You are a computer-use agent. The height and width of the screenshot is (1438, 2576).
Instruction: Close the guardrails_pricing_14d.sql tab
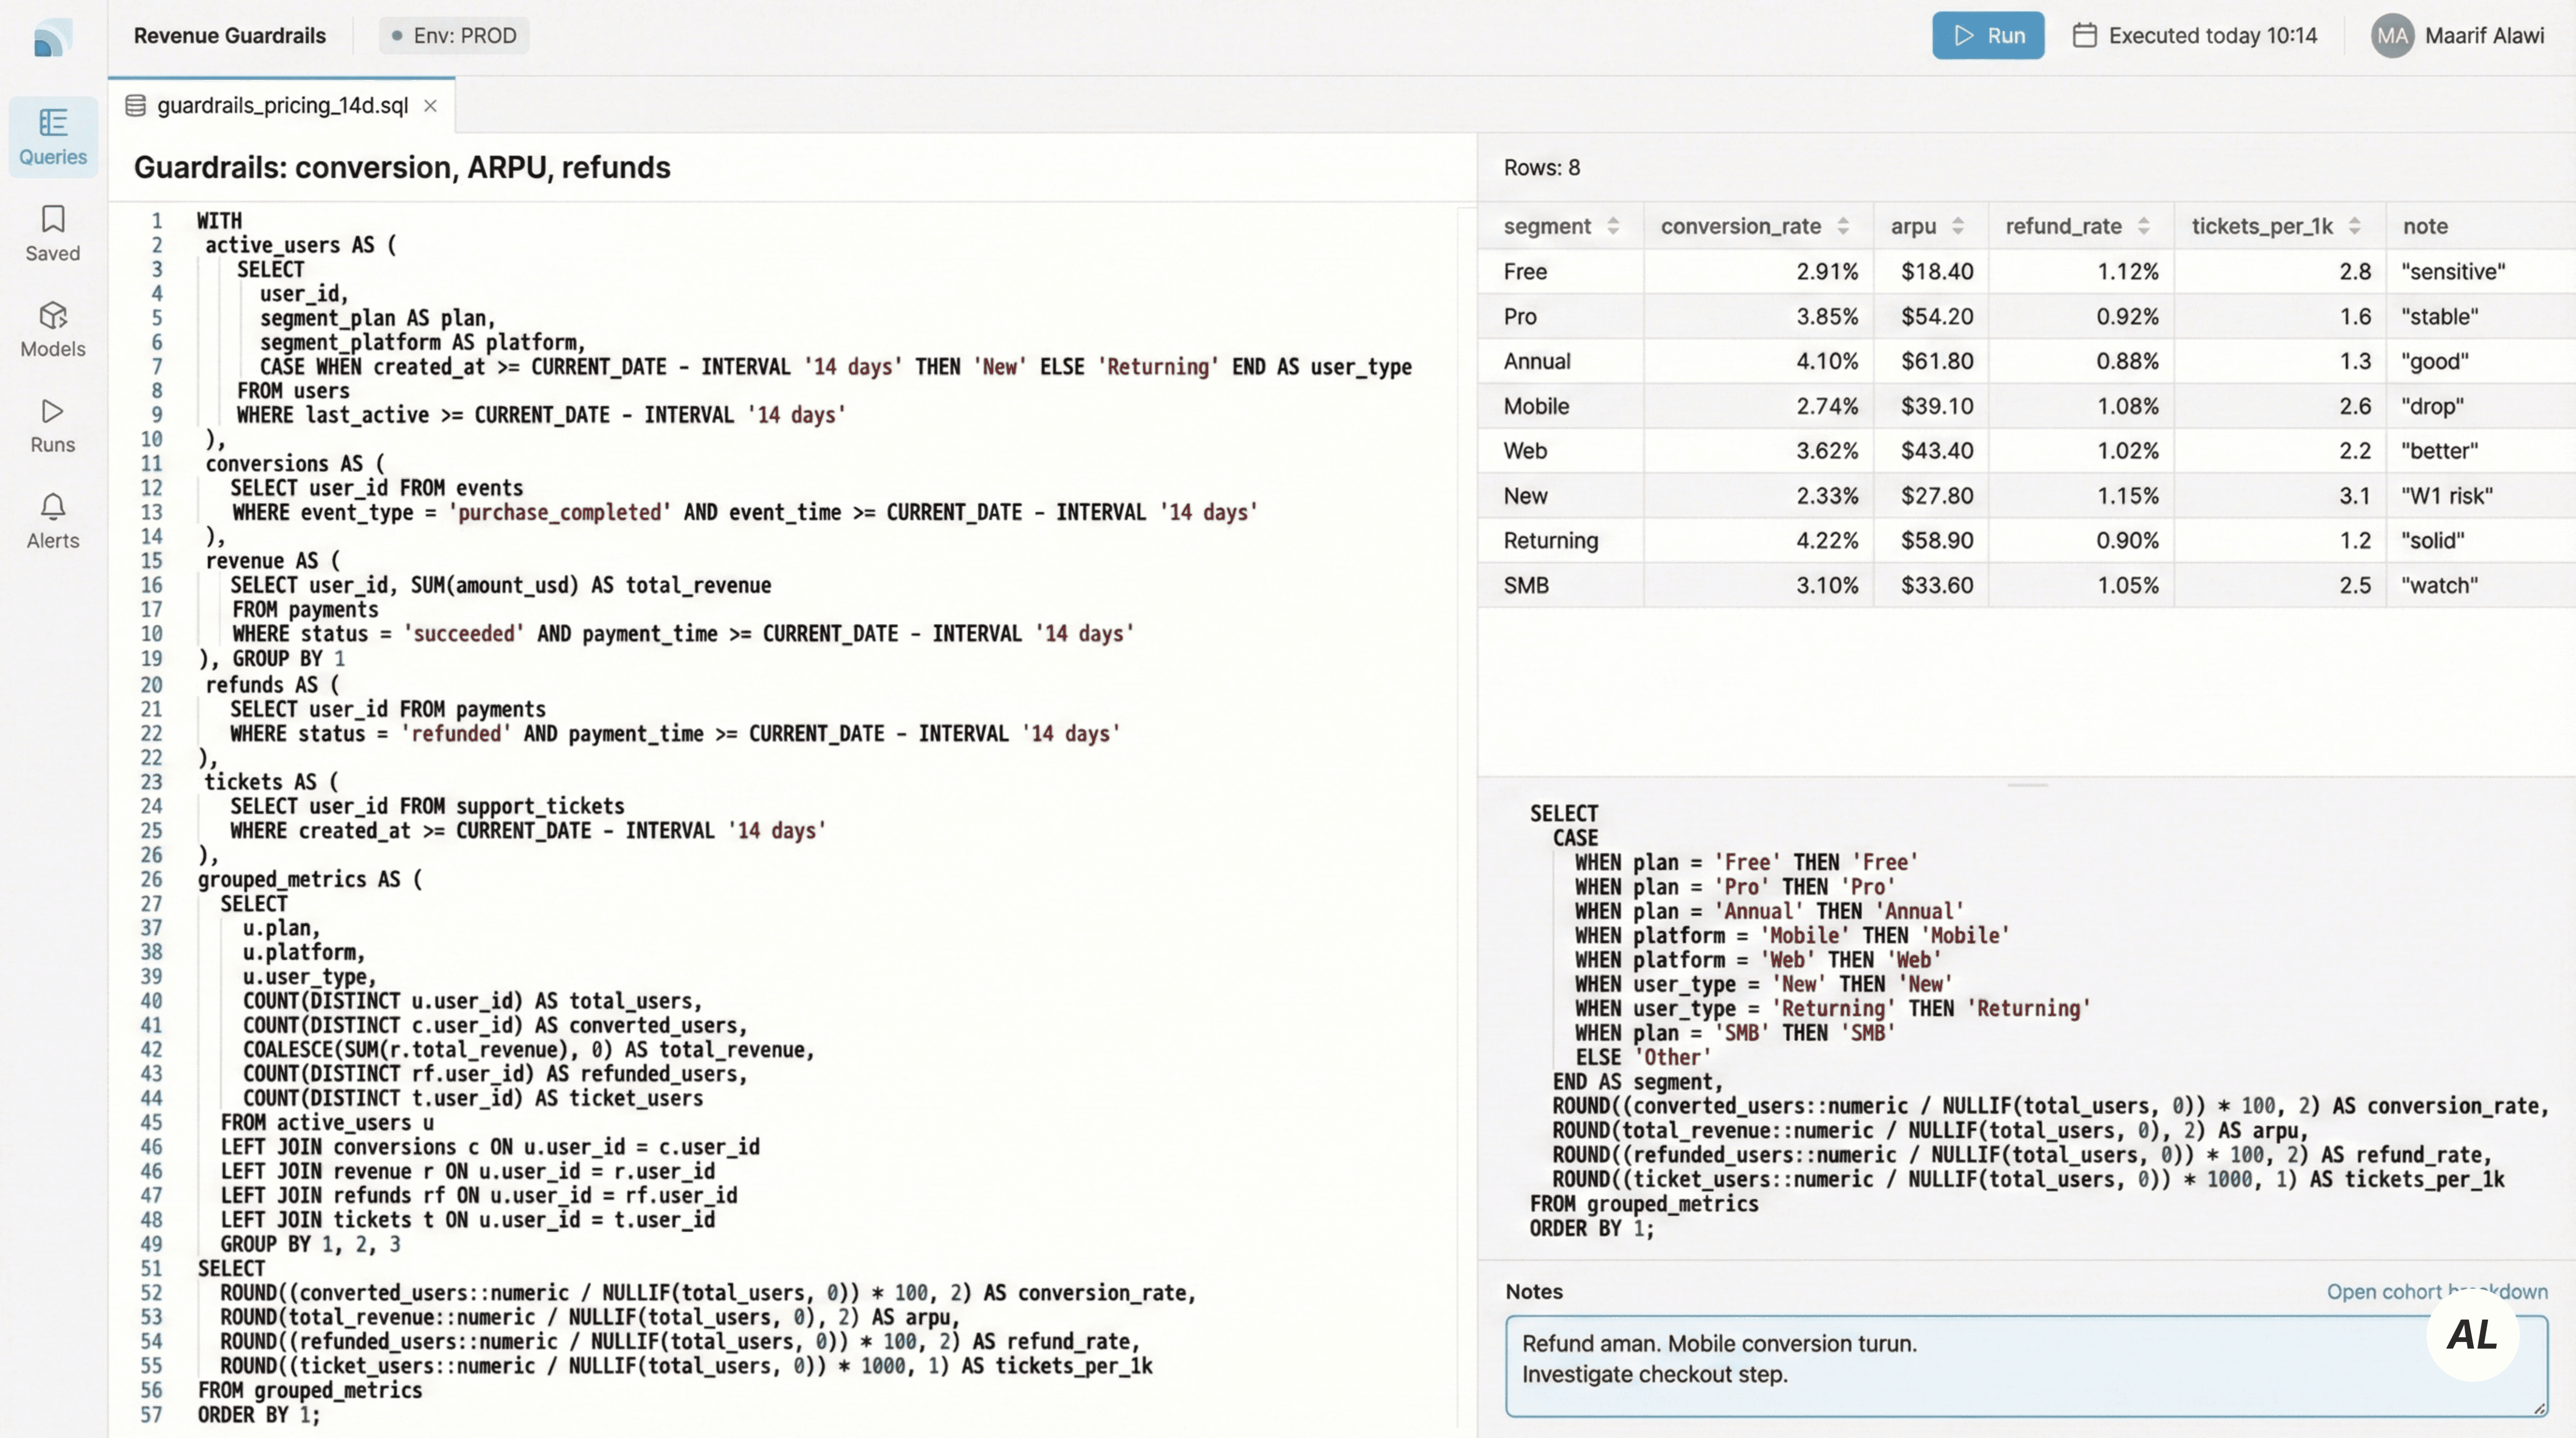(x=430, y=106)
